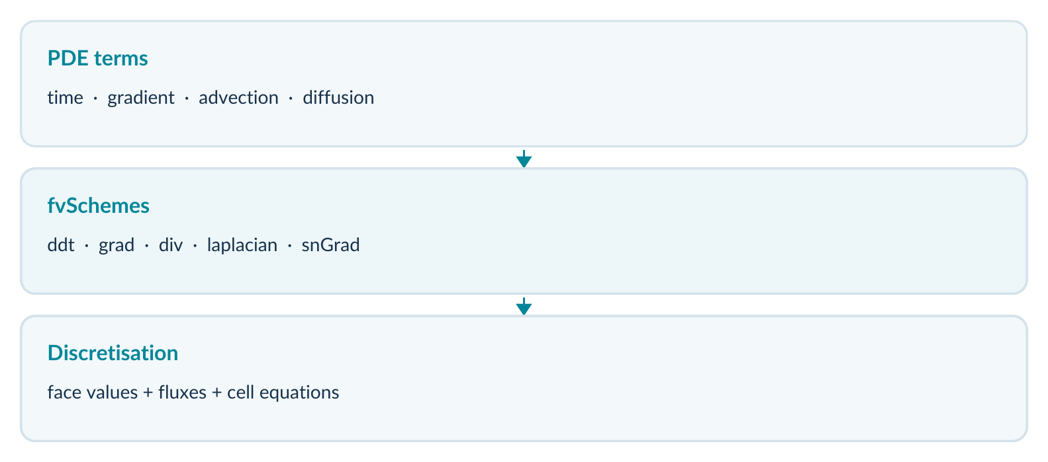The image size is (1048, 462).
Task: Click the div scheme label
Action: tap(171, 245)
